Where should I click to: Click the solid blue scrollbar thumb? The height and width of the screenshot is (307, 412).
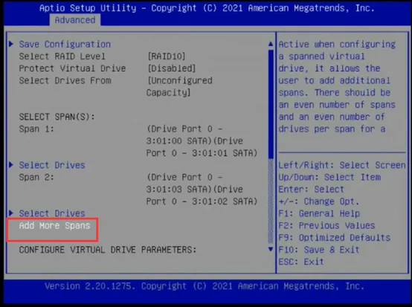click(x=271, y=104)
